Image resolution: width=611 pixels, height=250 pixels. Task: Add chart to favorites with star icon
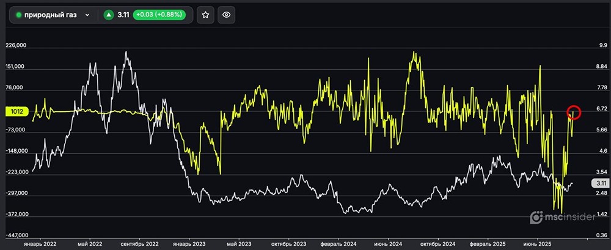[205, 15]
